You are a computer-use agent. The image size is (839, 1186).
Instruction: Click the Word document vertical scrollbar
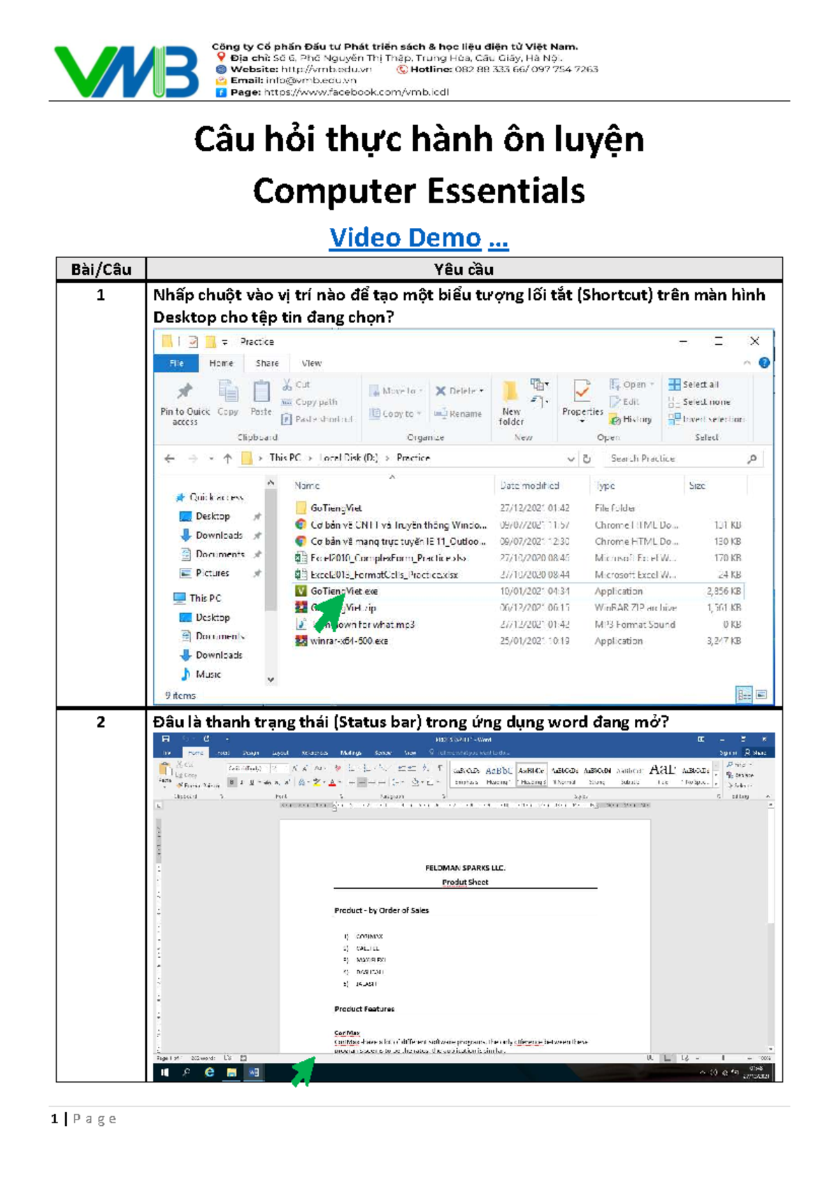[x=770, y=927]
